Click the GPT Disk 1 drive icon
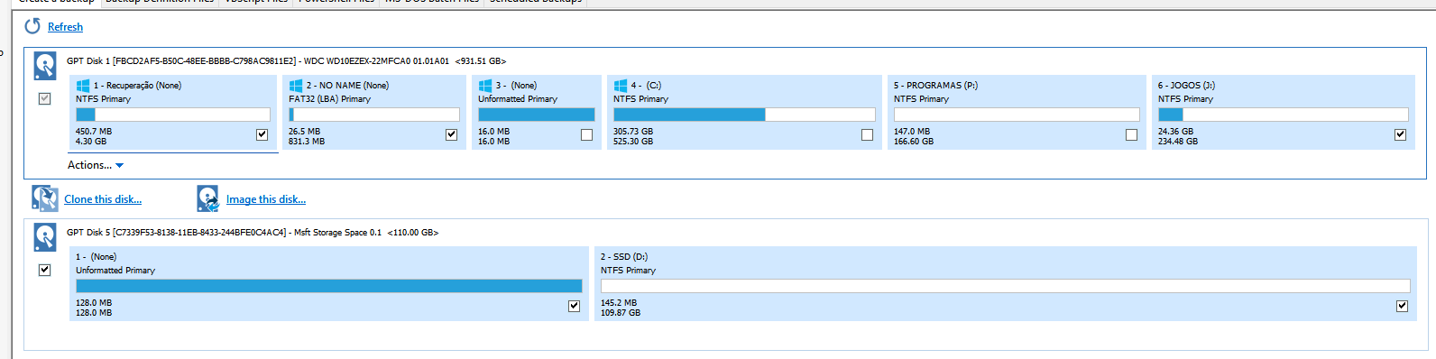The image size is (1436, 359). (45, 66)
